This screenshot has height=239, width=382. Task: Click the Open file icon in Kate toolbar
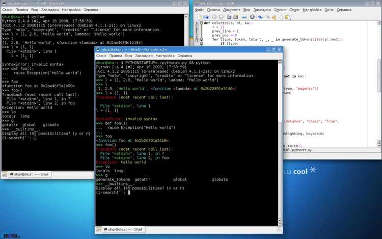[206, 17]
